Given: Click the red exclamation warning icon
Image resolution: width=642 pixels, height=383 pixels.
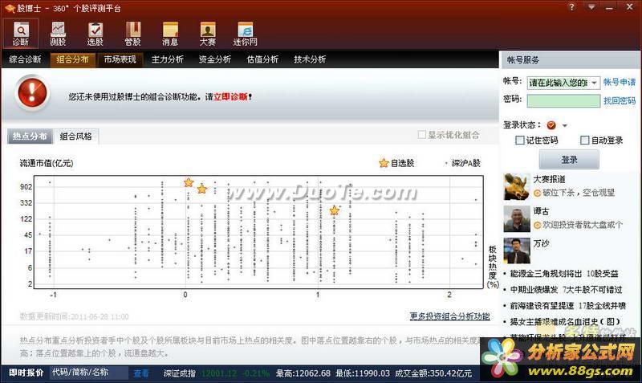Looking at the screenshot, I should tap(32, 92).
